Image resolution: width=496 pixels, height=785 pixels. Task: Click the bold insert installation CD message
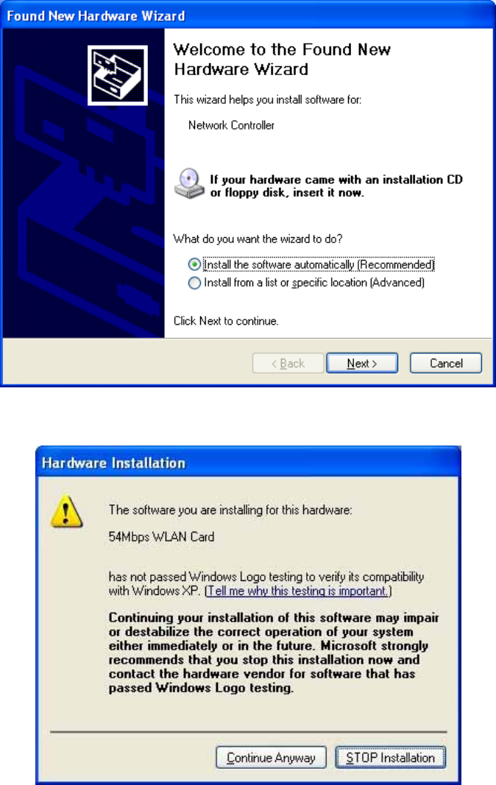(x=336, y=186)
